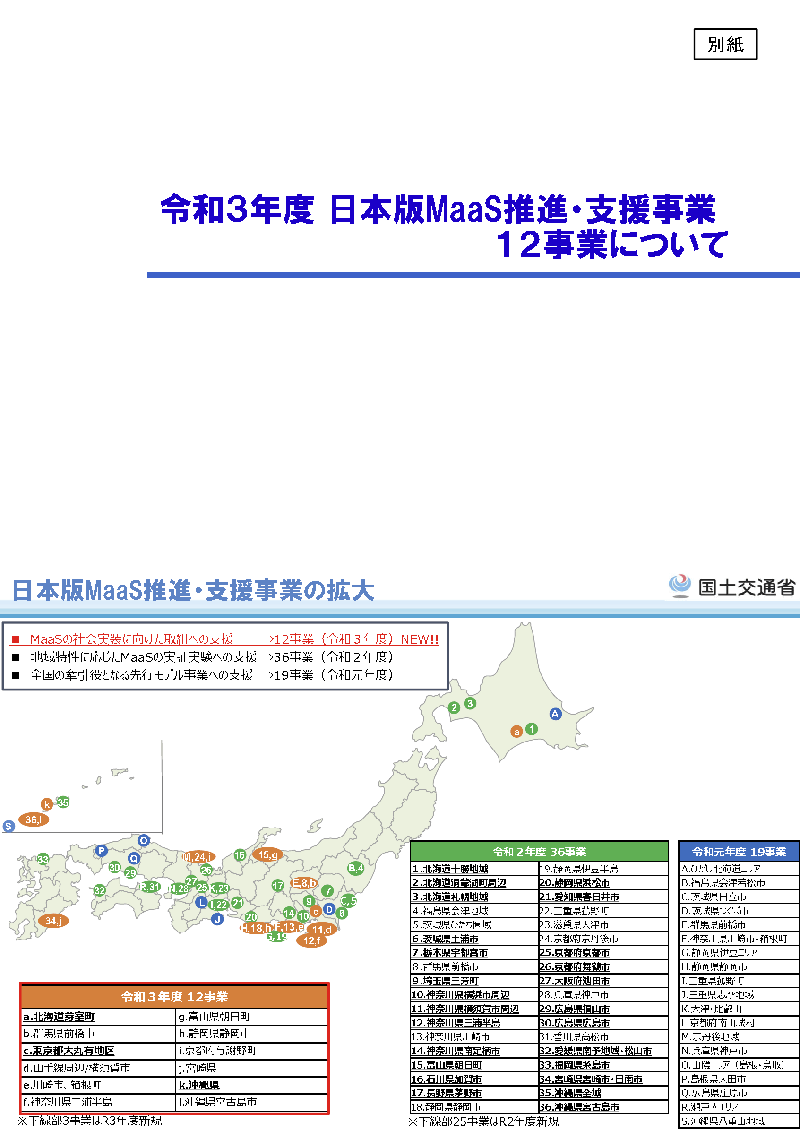Click blue map marker J

point(217,919)
